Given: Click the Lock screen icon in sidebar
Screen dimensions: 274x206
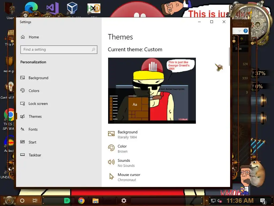Looking at the screenshot, I should (x=22, y=104).
